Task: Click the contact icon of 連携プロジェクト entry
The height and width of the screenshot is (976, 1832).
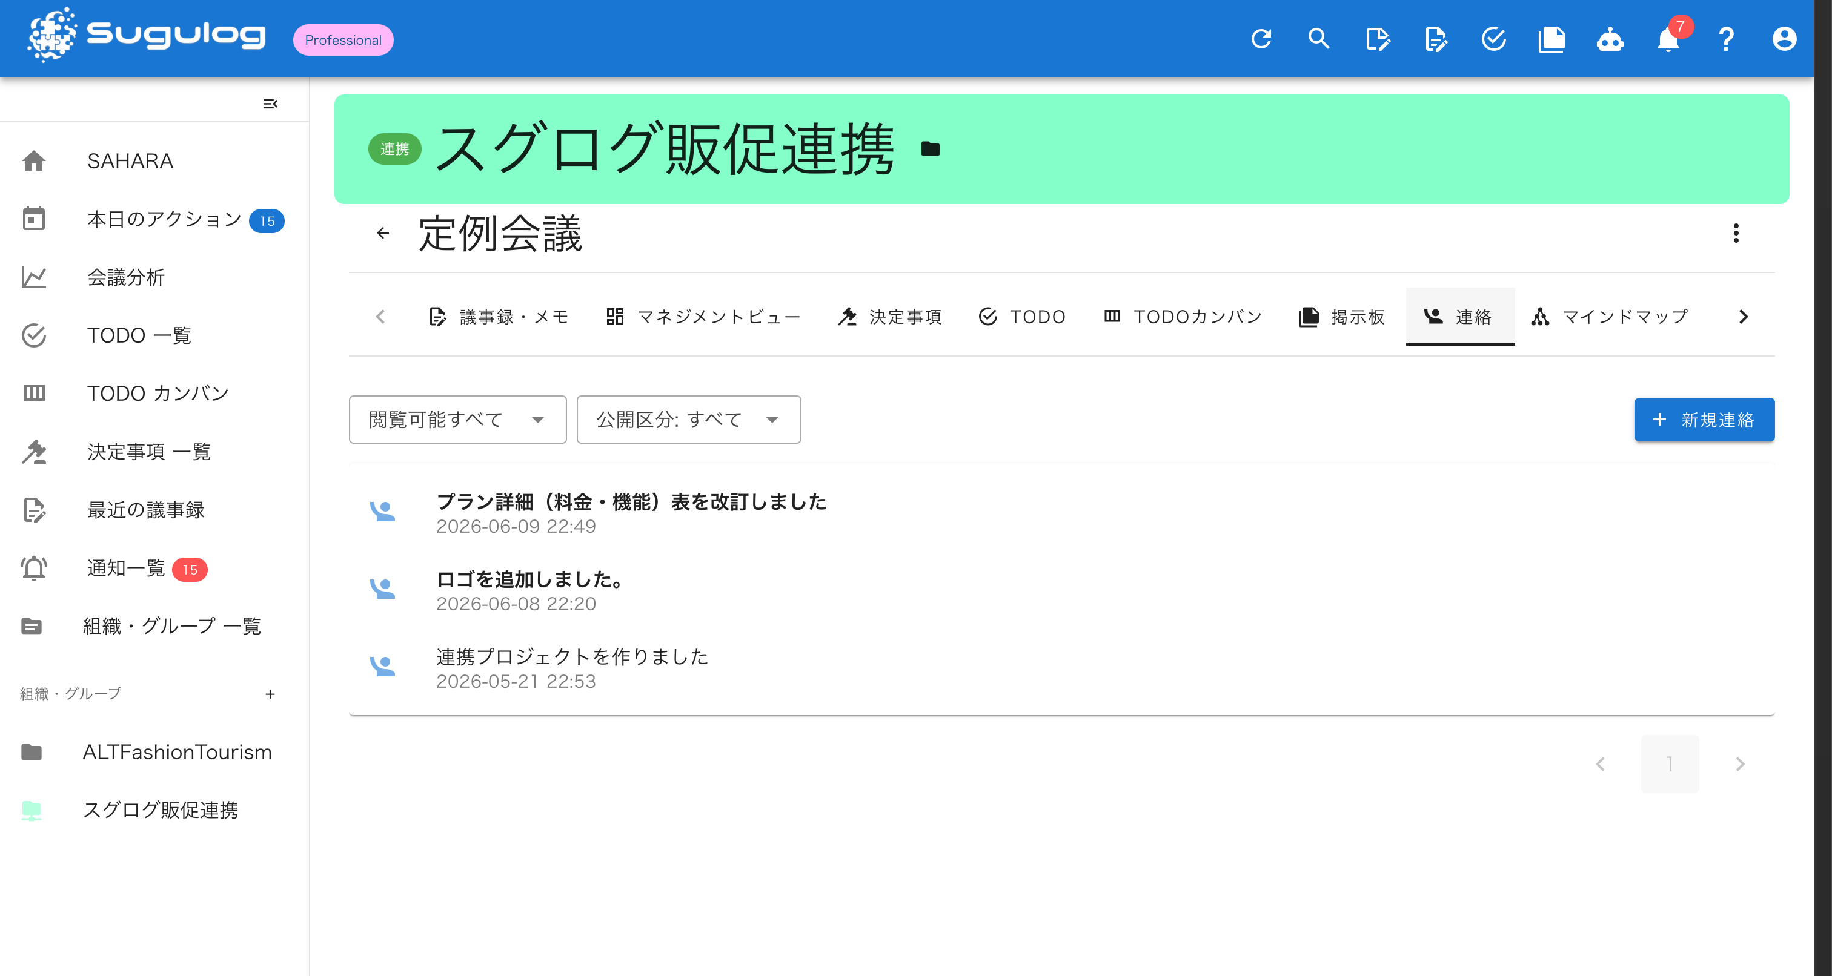Action: point(383,666)
